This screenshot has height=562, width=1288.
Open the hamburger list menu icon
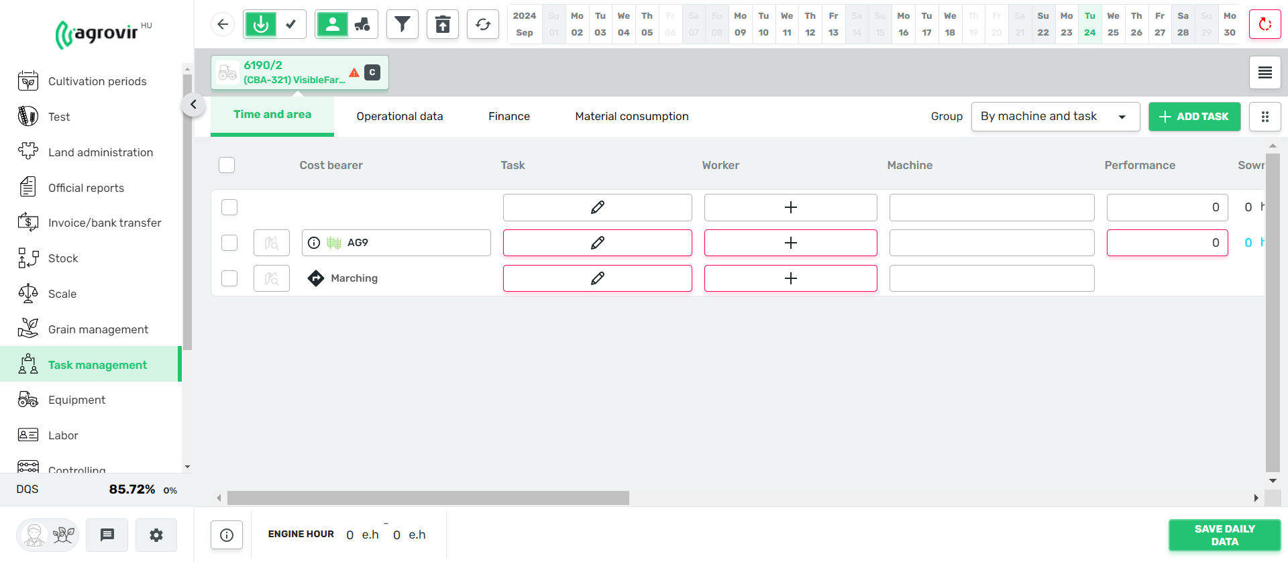point(1265,72)
